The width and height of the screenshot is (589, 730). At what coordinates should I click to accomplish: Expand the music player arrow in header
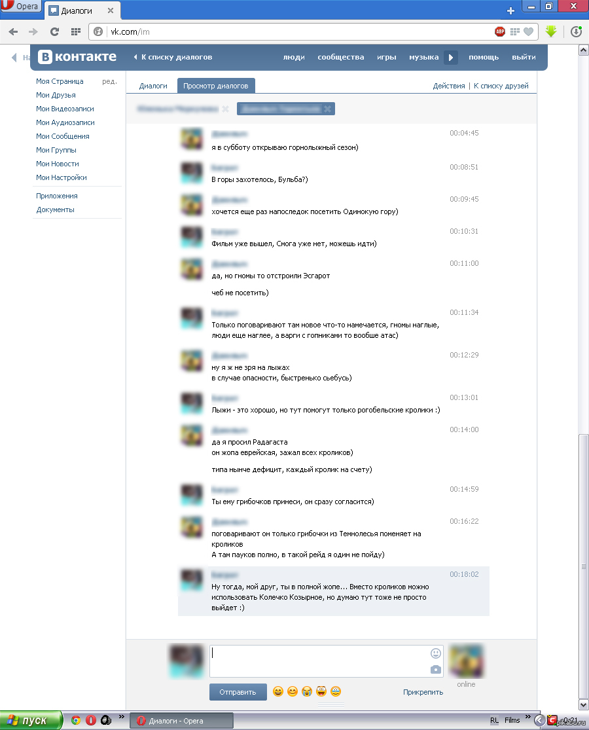(x=450, y=57)
